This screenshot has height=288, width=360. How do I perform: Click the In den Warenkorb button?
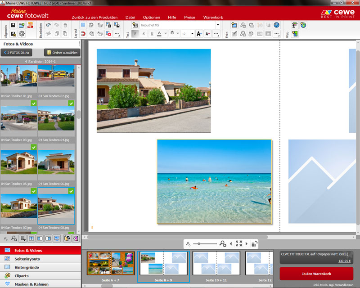point(316,274)
